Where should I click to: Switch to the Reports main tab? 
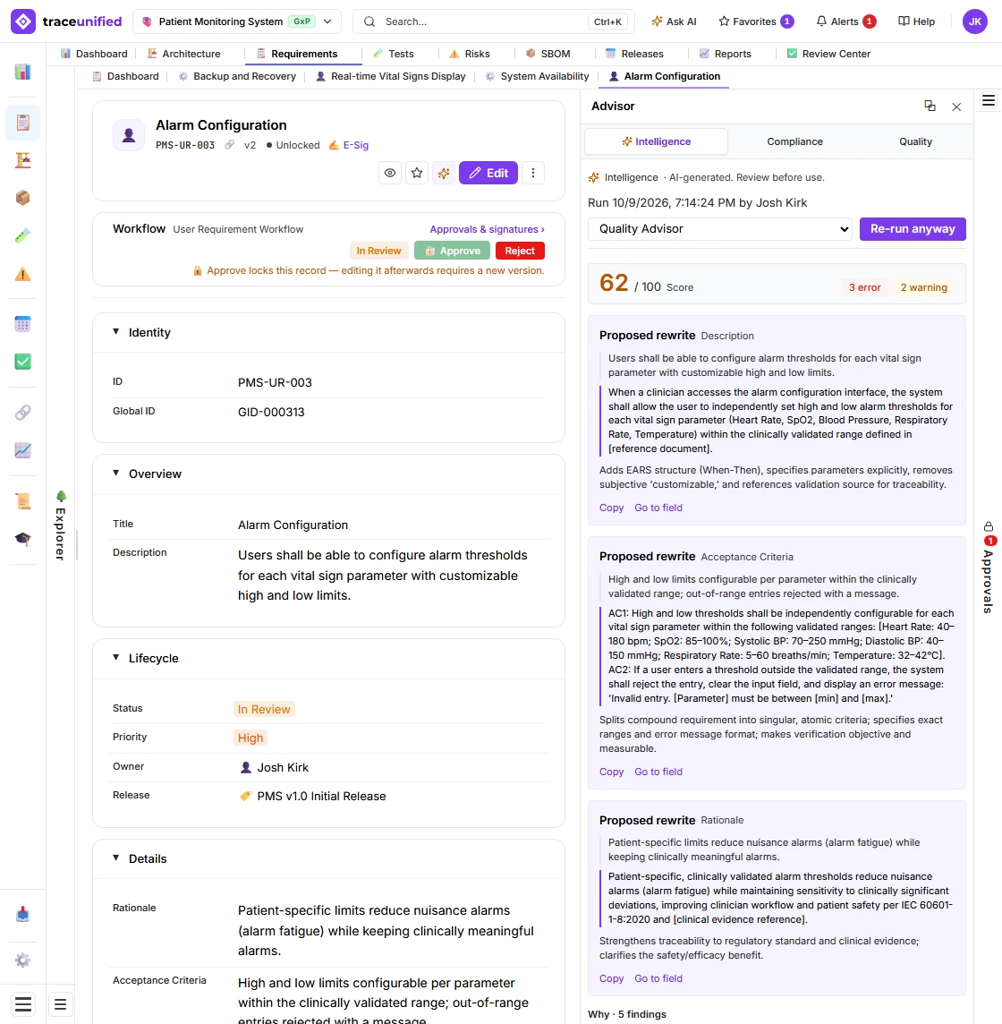726,54
